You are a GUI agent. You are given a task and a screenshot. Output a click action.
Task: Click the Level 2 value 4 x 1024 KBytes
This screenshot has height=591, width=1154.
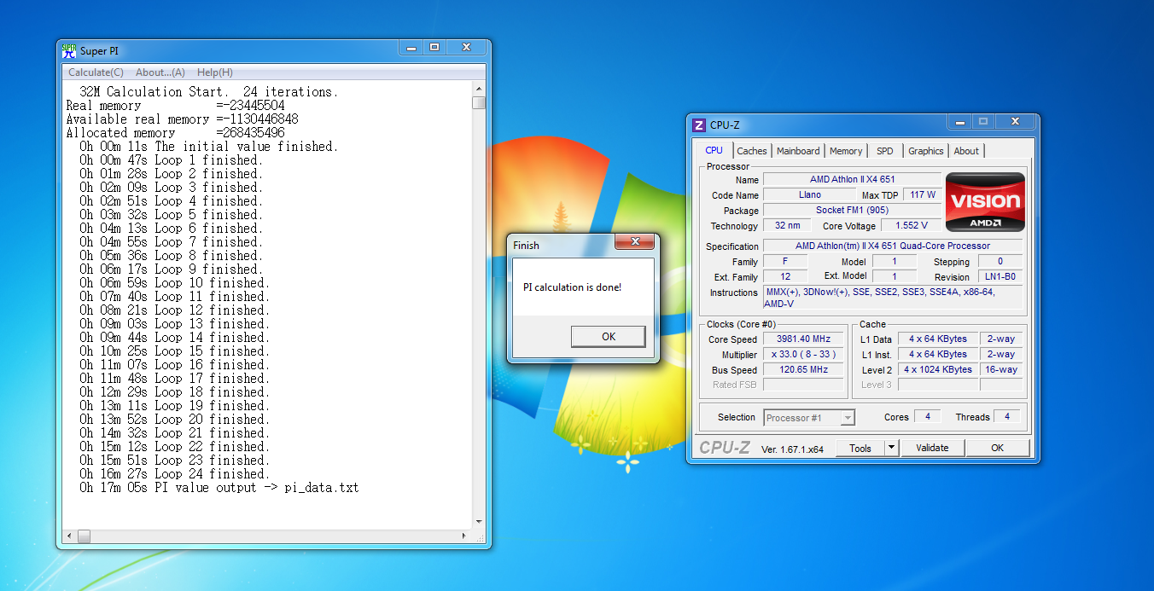pos(938,370)
